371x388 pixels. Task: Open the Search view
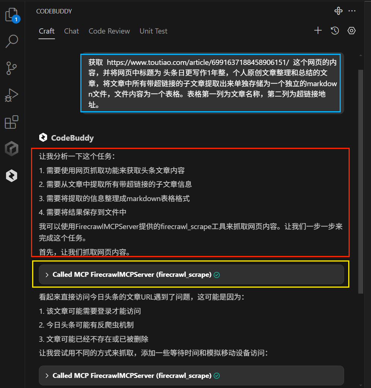(x=12, y=41)
